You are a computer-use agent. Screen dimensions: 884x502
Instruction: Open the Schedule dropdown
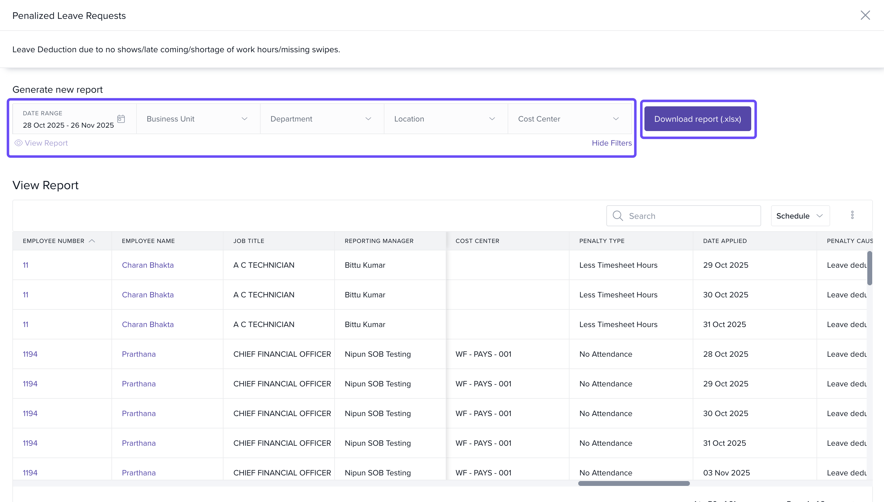click(x=800, y=216)
